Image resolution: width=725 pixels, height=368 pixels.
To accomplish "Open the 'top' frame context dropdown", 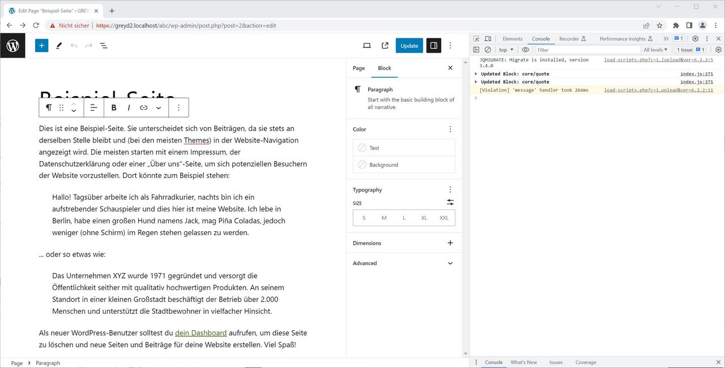I will pyautogui.click(x=504, y=49).
